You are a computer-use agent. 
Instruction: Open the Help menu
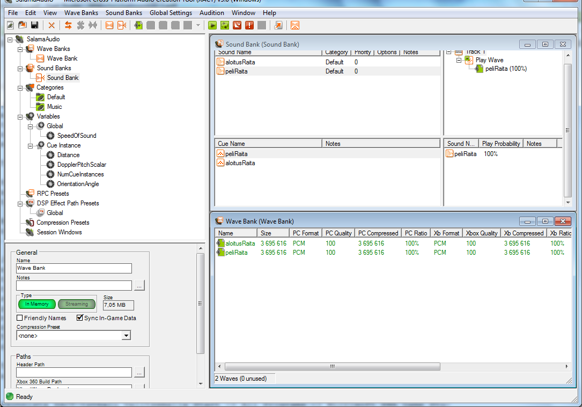click(x=269, y=13)
